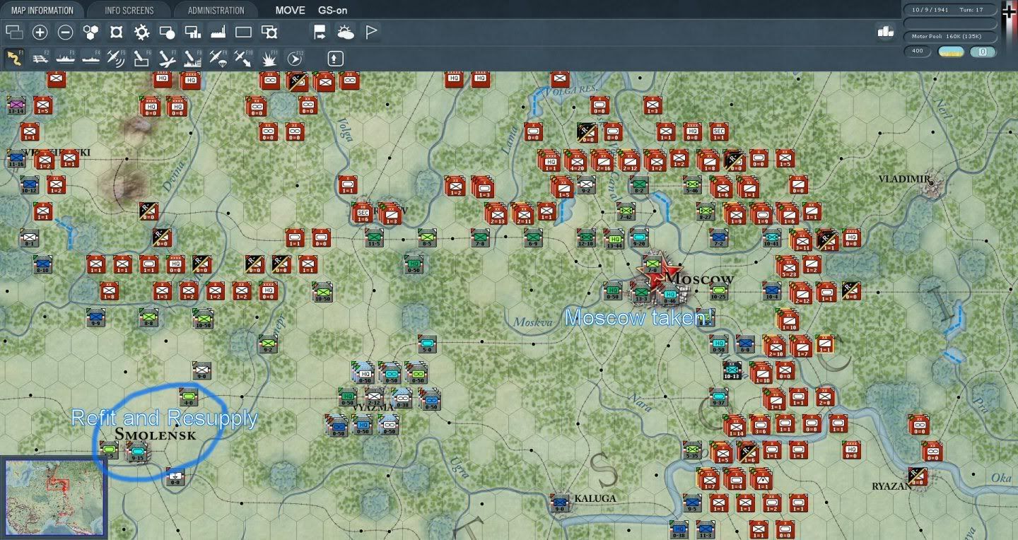Click the flag with arrow icon
Viewport: 1018px width, 540px height.
point(320,32)
